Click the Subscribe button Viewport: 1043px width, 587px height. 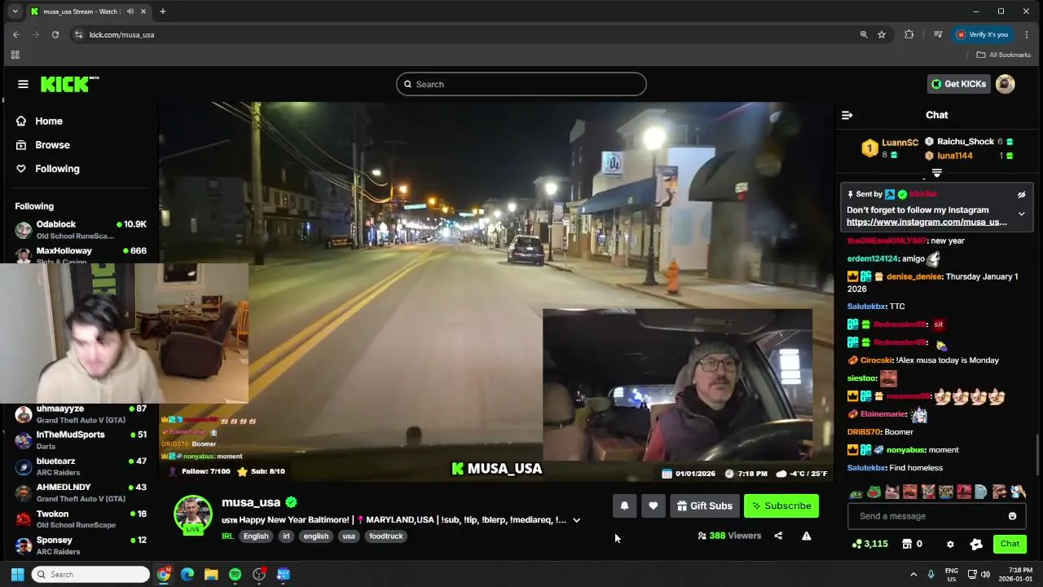[781, 505]
